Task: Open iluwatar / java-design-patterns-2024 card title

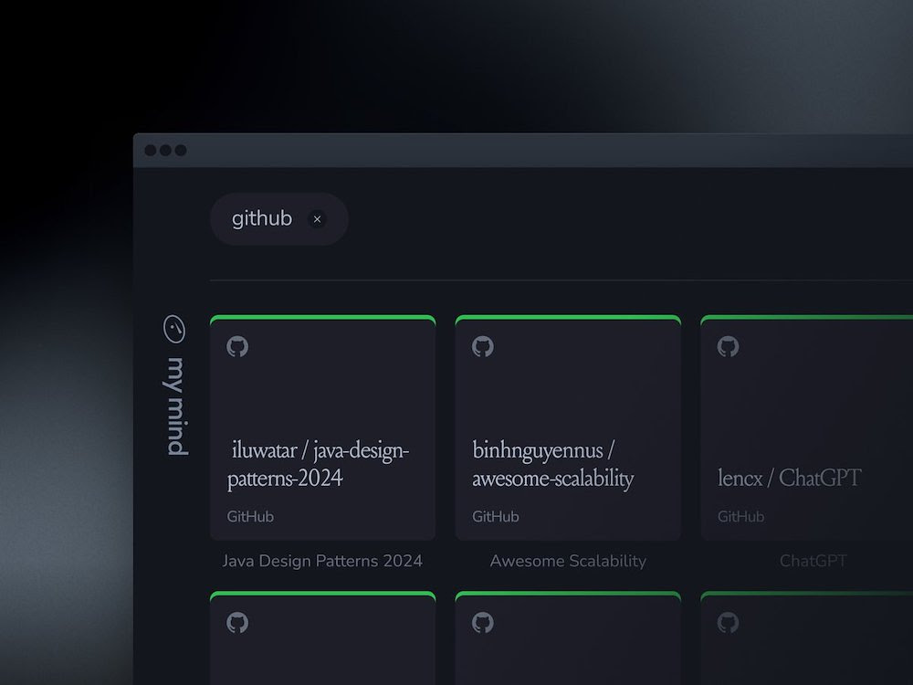Action: 318,464
